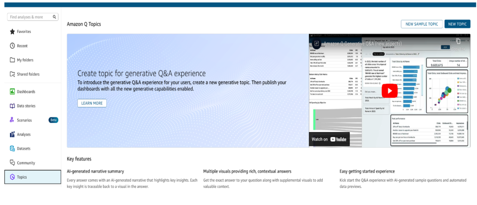The height and width of the screenshot is (205, 477).
Task: Click the 'To introduce the generative Q&A experience' paragraph
Action: (x=182, y=86)
